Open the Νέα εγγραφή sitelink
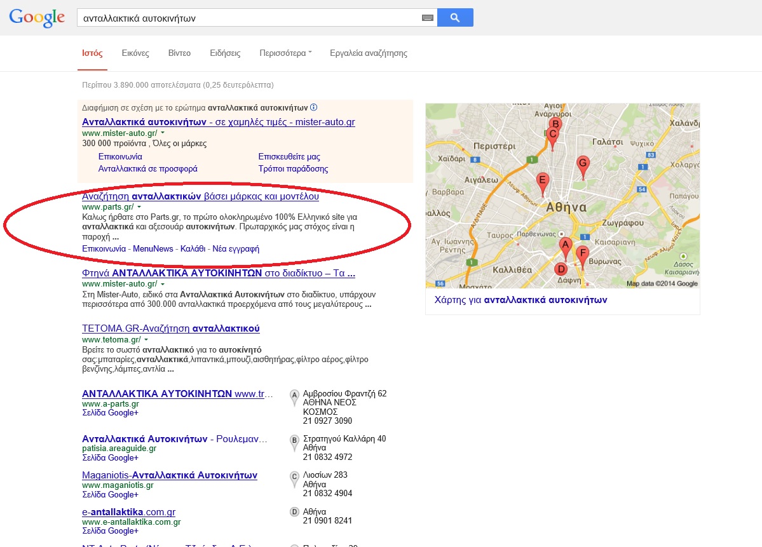Screen dimensions: 762x547 point(236,249)
